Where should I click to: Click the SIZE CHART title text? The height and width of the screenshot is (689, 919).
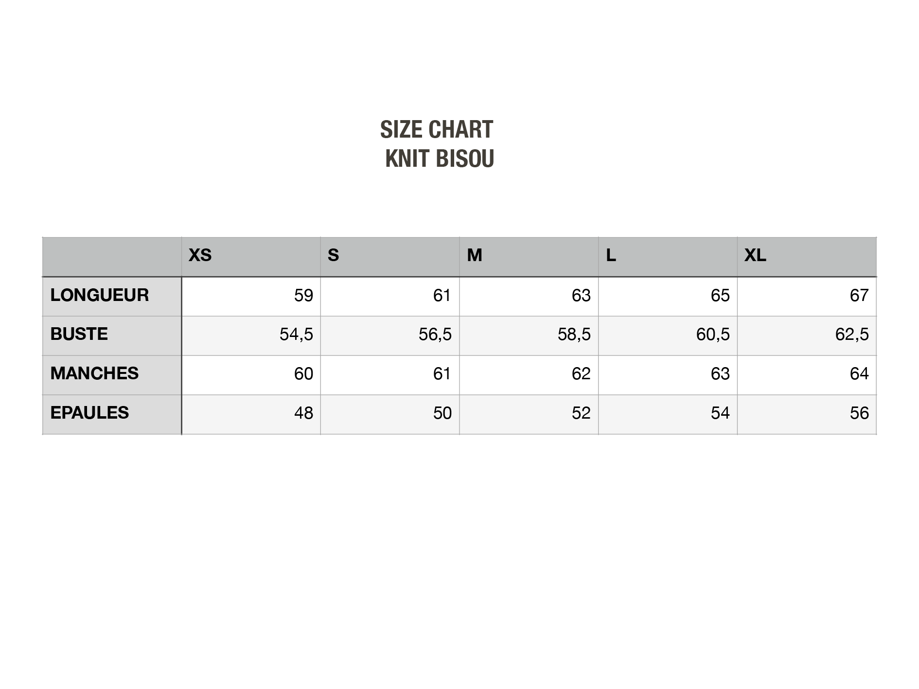pyautogui.click(x=437, y=130)
